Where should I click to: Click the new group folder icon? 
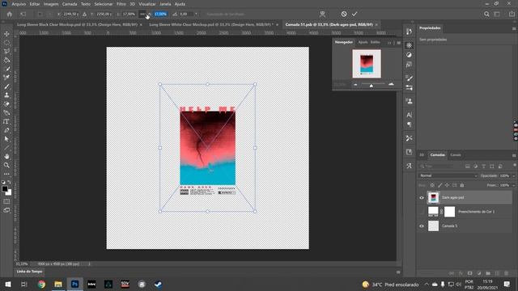[488, 273]
